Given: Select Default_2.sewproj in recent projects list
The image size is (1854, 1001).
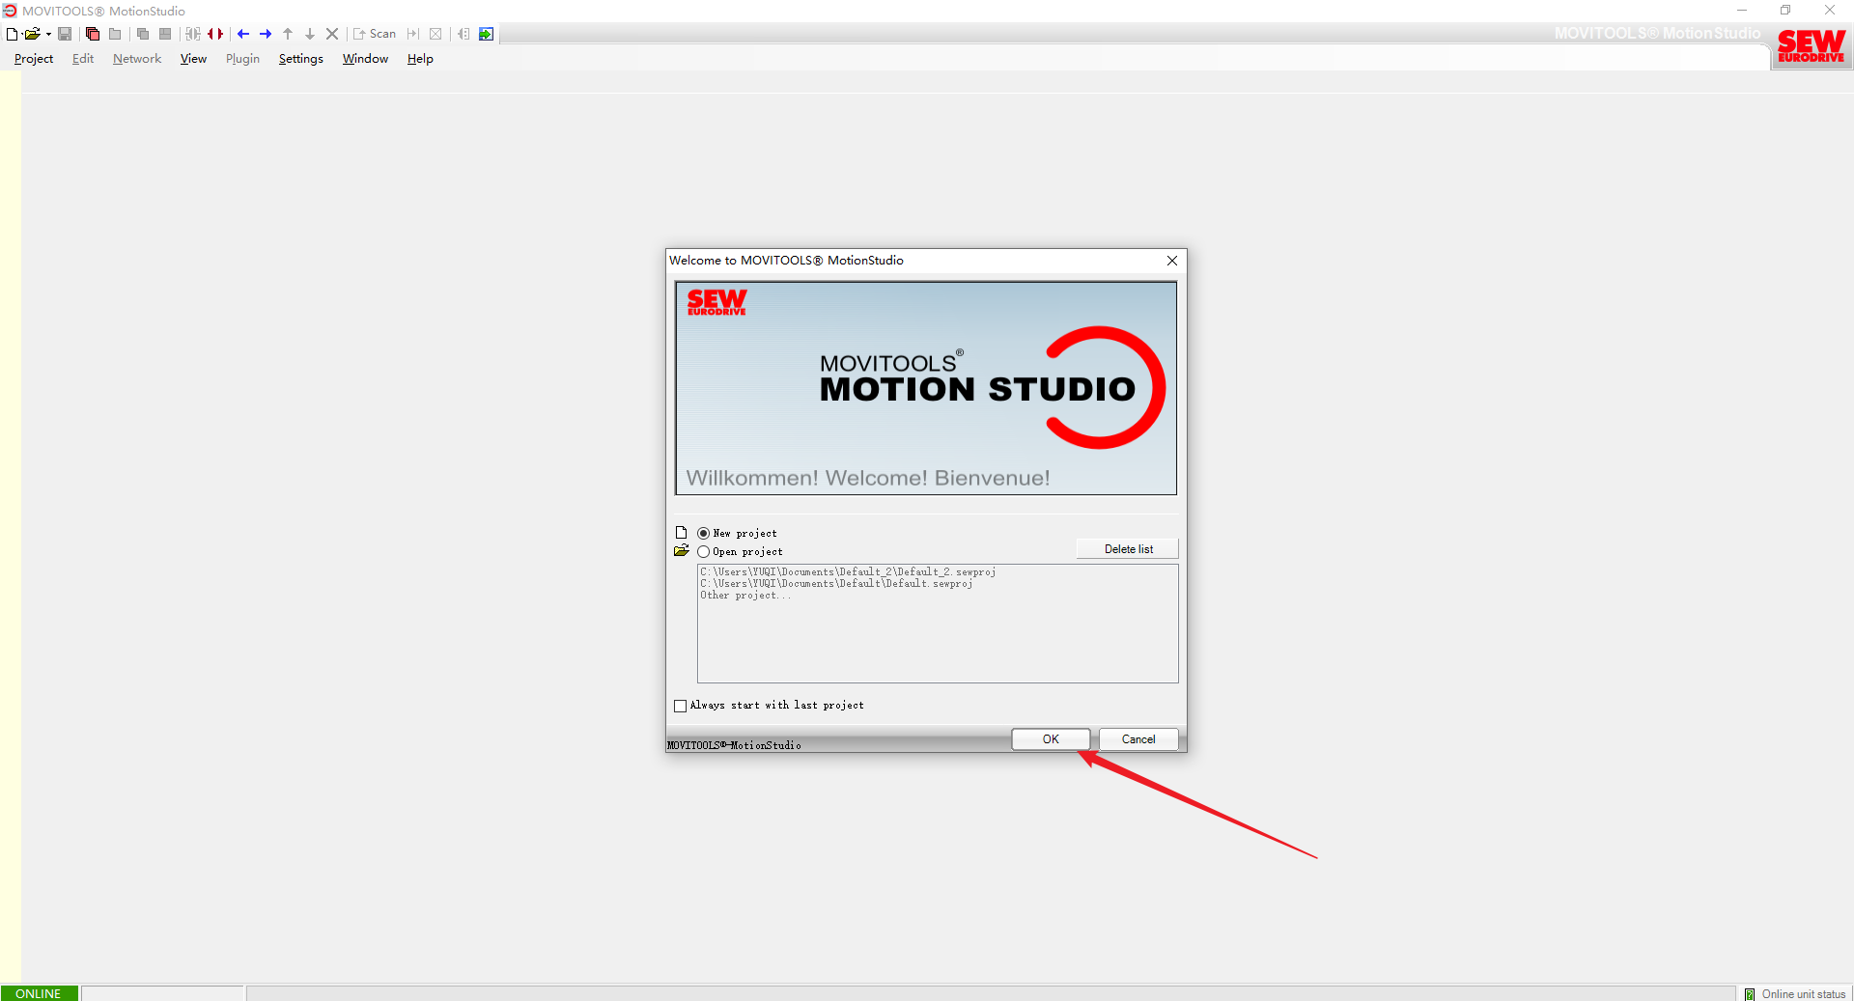Looking at the screenshot, I should click(x=848, y=572).
